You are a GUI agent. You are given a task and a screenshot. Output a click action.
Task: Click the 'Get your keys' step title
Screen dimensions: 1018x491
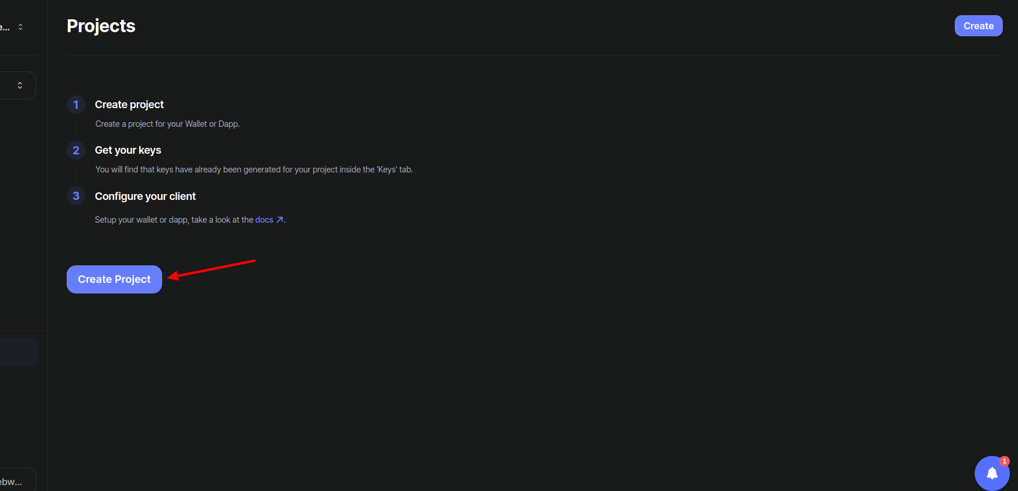point(128,150)
